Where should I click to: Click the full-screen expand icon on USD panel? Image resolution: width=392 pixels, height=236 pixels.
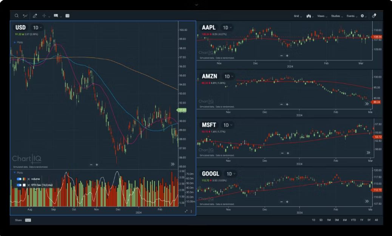pyautogui.click(x=186, y=211)
